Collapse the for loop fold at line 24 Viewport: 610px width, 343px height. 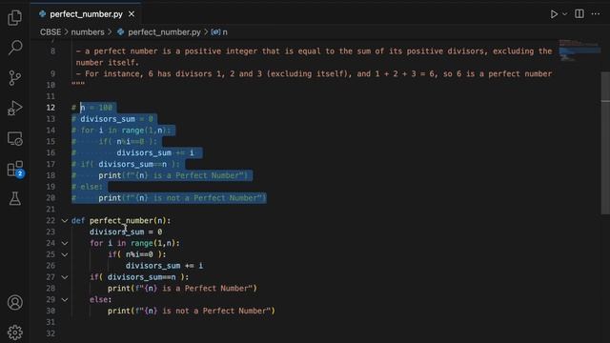click(65, 244)
